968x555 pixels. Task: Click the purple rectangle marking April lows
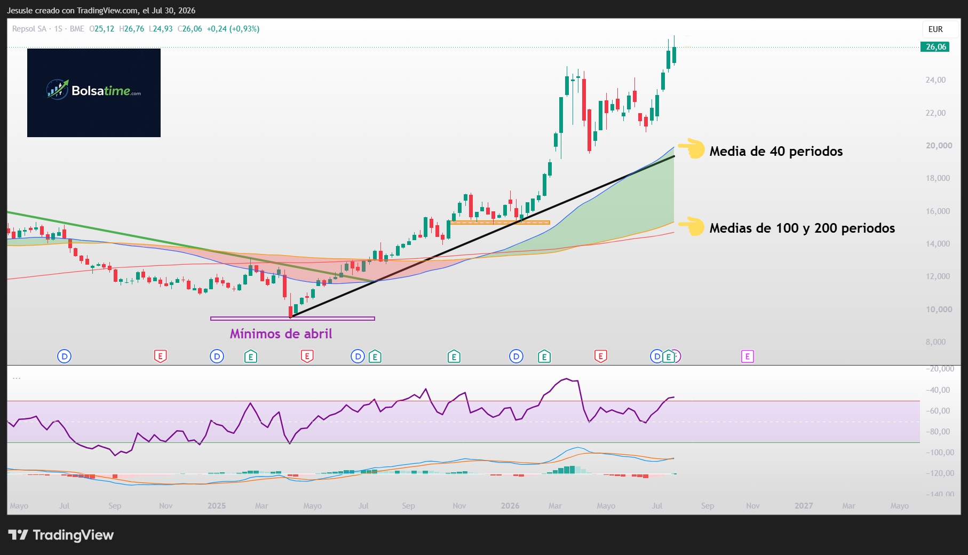click(x=292, y=319)
